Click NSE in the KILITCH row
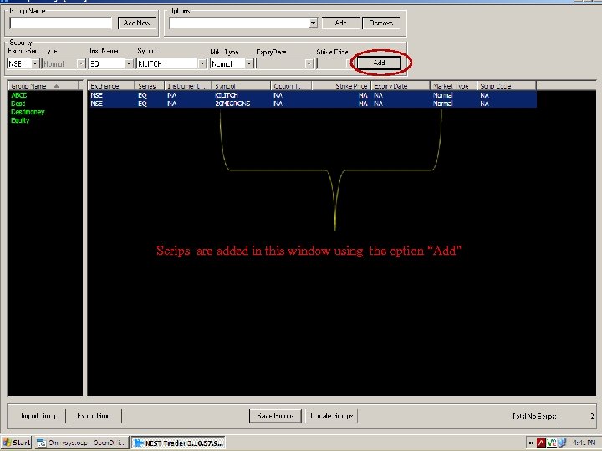Screen dimensions: 602x451 [x=97, y=95]
